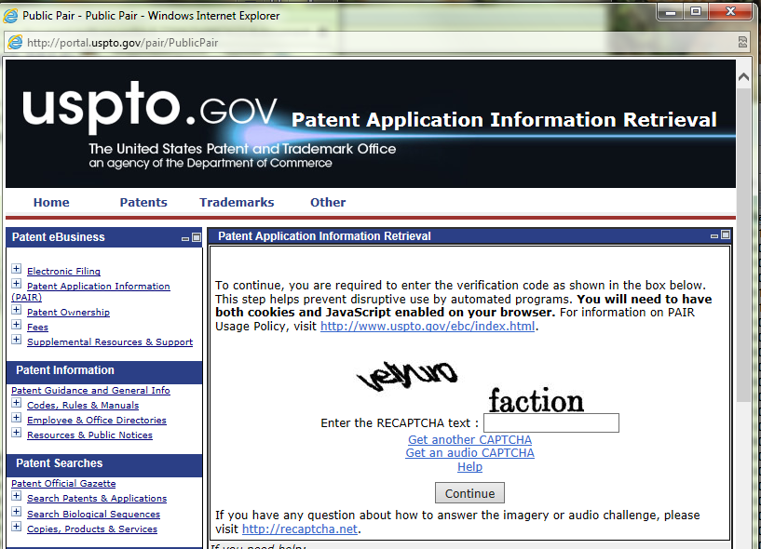
Task: Click the vertical scrollbar thumb
Action: tap(743, 245)
